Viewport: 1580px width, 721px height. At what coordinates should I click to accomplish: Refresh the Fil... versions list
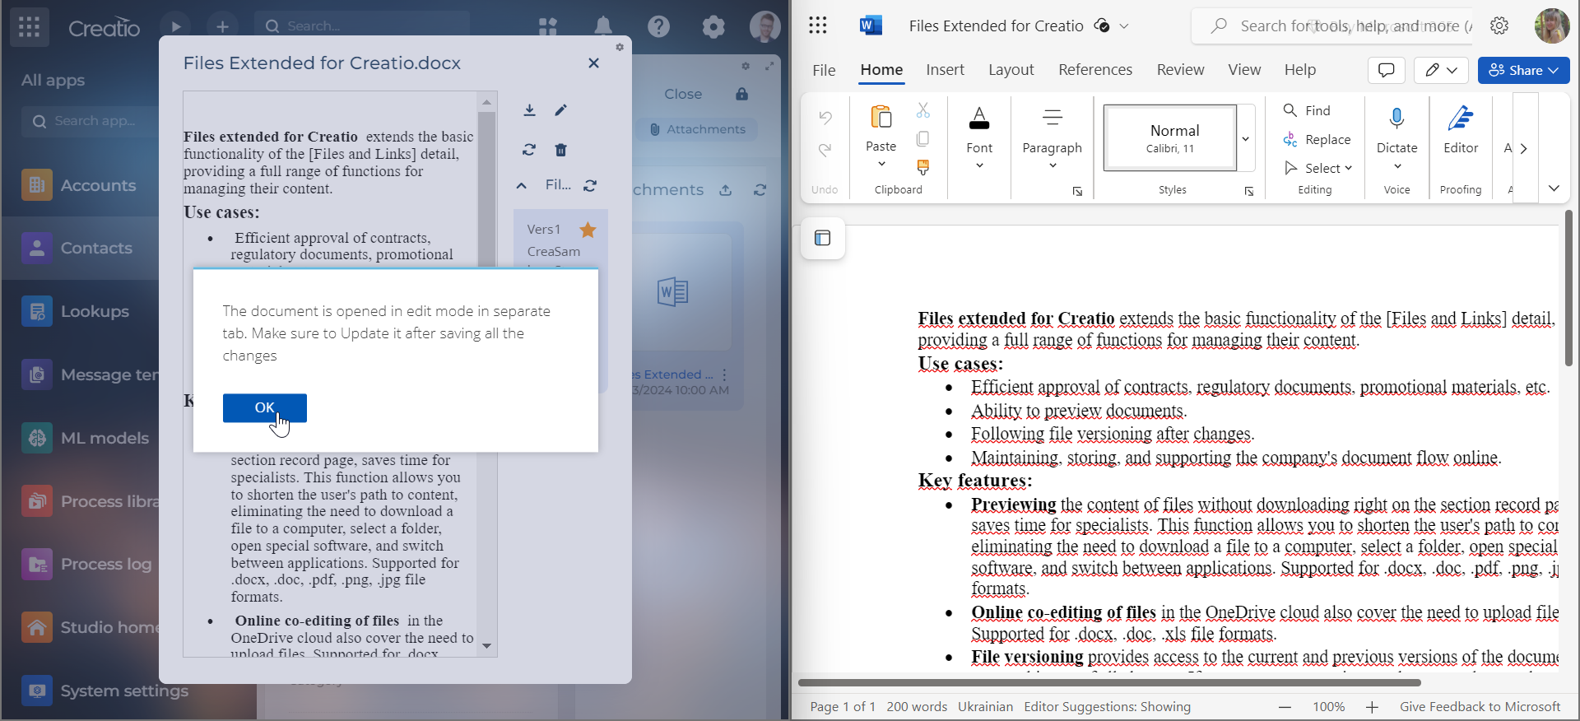click(590, 186)
